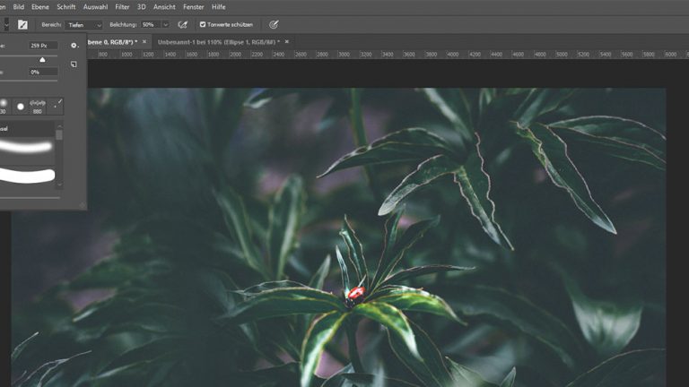The width and height of the screenshot is (689, 387).
Task: Switch to the Ebene 0 document tab
Action: (x=113, y=41)
